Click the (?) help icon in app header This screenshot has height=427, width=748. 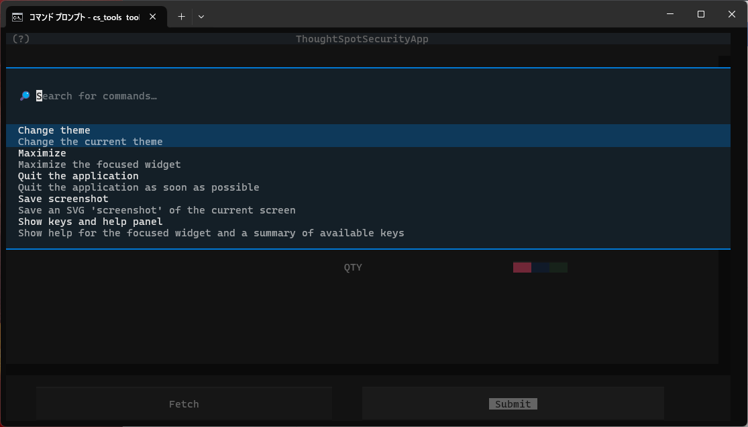point(21,39)
